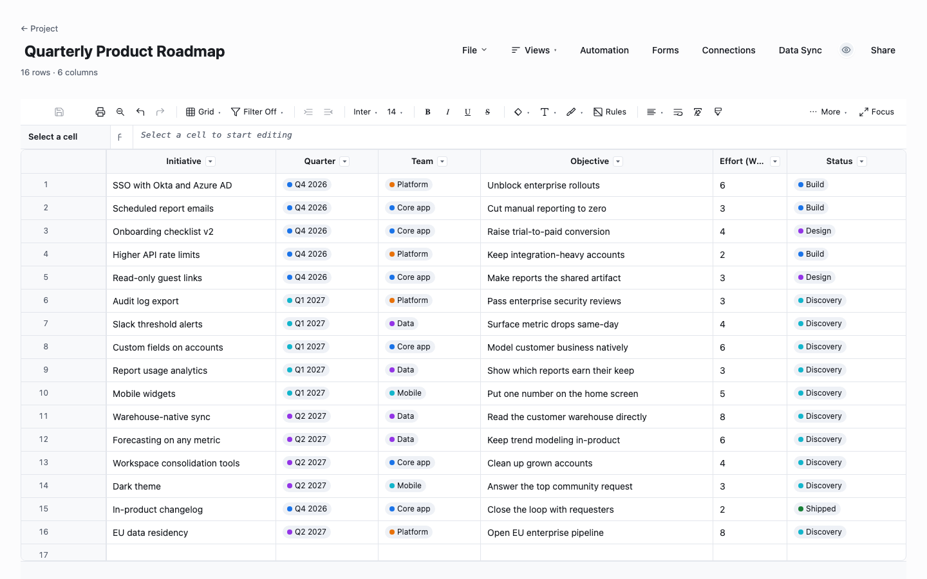Select 'In-product changelog' cell
The width and height of the screenshot is (927, 579).
[x=191, y=510]
